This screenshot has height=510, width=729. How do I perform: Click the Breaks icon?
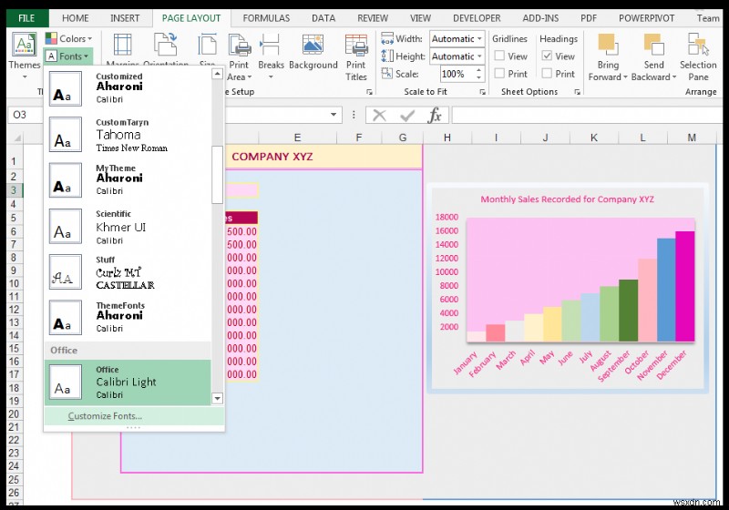pyautogui.click(x=271, y=45)
